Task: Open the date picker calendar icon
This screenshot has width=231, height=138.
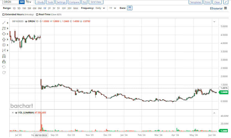Action: point(130,8)
